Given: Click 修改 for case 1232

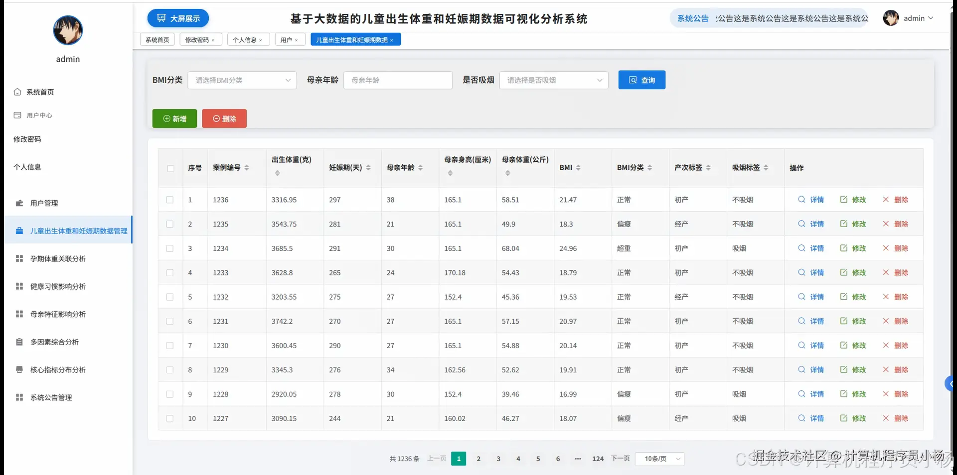Looking at the screenshot, I should (853, 297).
